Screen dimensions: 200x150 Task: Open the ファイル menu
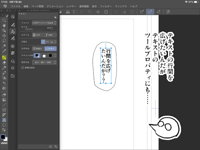pos(16,6)
